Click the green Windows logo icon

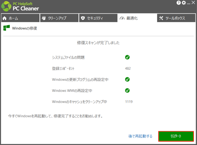tap(6, 28)
